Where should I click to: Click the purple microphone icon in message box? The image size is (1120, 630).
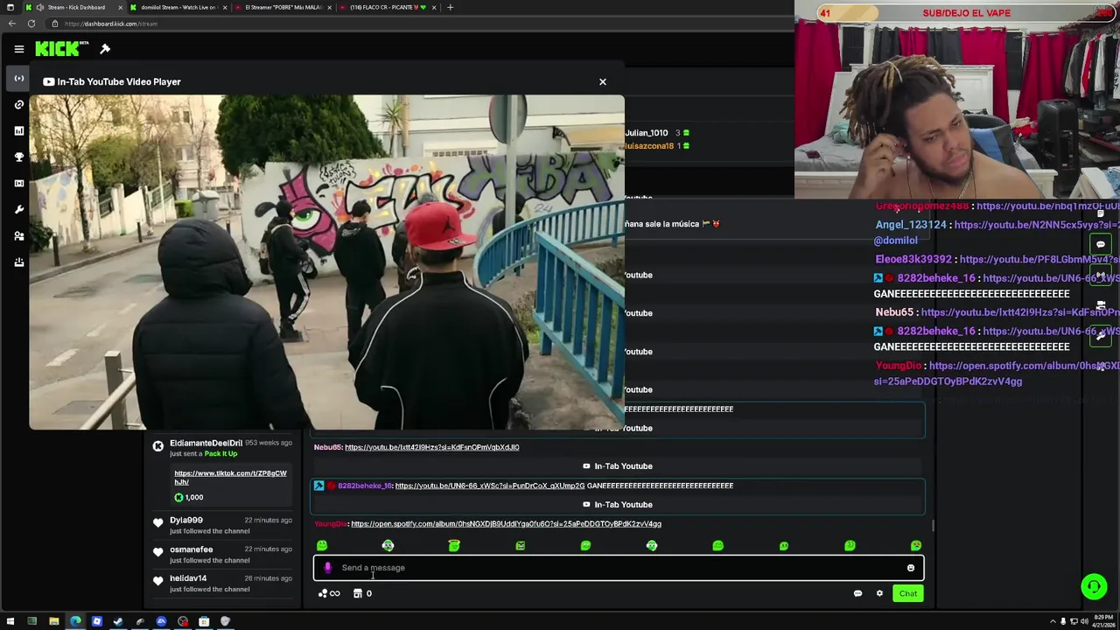(328, 568)
